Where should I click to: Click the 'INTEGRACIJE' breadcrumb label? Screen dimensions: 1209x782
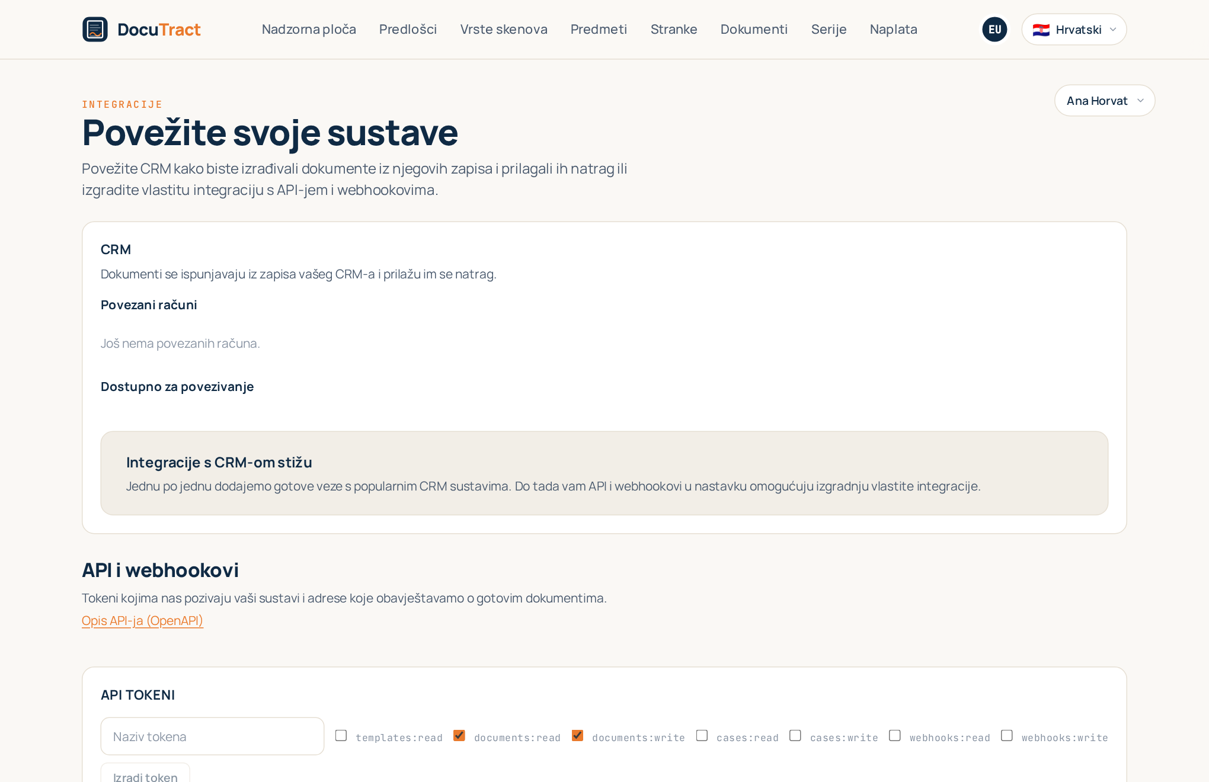122,104
